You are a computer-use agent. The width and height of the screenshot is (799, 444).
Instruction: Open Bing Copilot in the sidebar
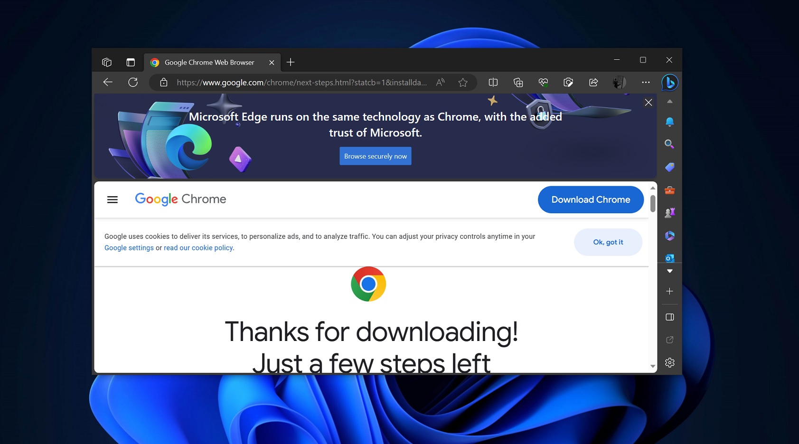click(669, 82)
